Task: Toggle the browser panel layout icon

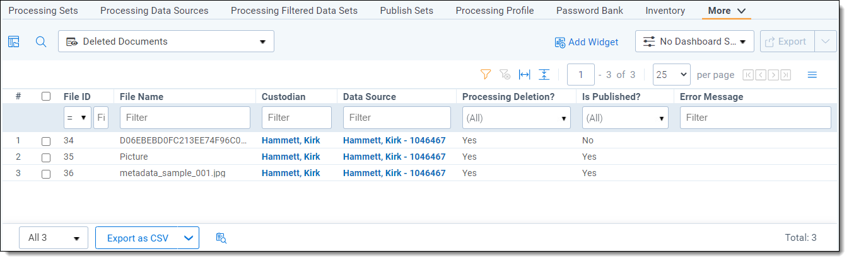Action: 14,42
